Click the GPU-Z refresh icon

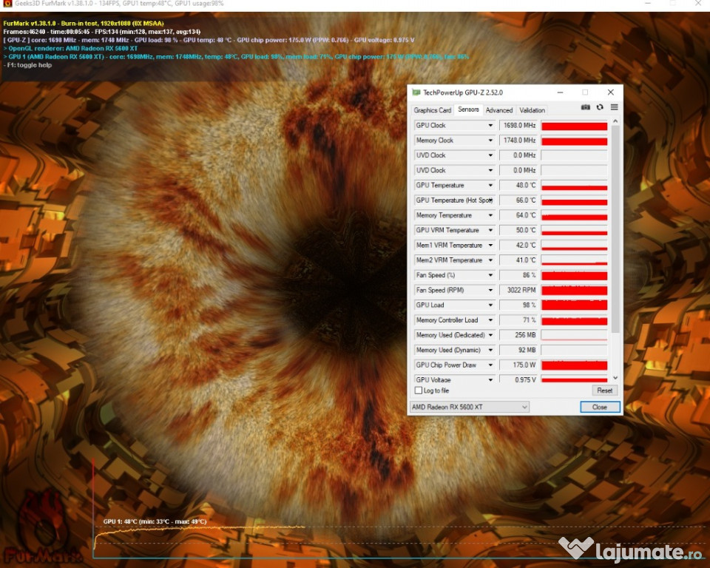[600, 107]
